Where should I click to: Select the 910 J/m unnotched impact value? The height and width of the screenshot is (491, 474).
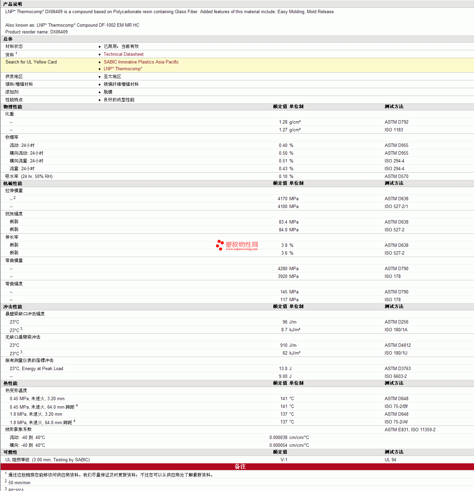tap(288, 345)
